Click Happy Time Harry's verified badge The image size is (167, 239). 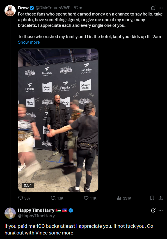click(71, 211)
